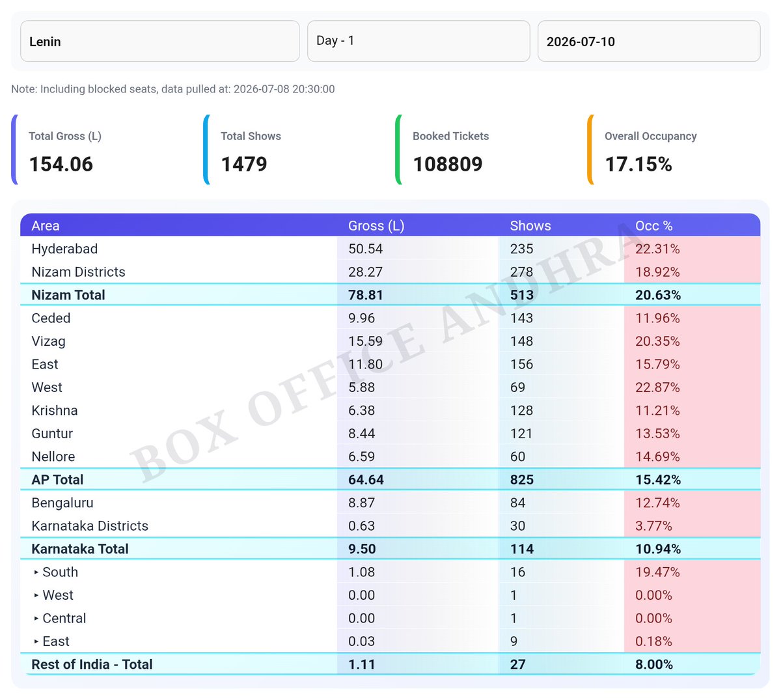
Task: Click the Nizam Districts row label
Action: point(78,272)
